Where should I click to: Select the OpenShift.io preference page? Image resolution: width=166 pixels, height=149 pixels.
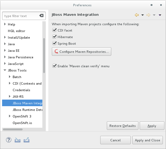22,123
